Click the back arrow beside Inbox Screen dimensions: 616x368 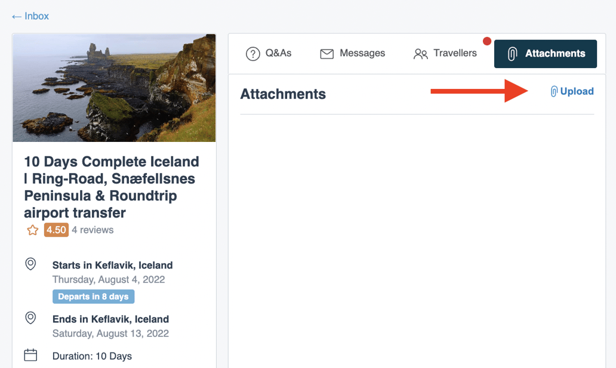17,16
